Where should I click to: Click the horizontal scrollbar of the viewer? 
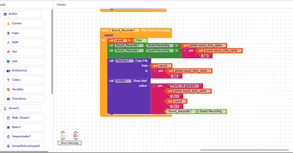click(245, 150)
